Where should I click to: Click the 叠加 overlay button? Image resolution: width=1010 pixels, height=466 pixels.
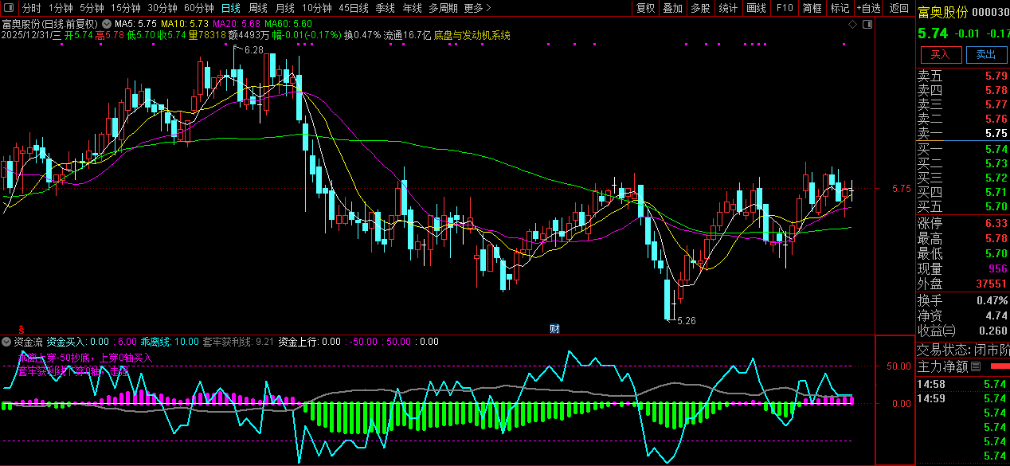tap(673, 8)
